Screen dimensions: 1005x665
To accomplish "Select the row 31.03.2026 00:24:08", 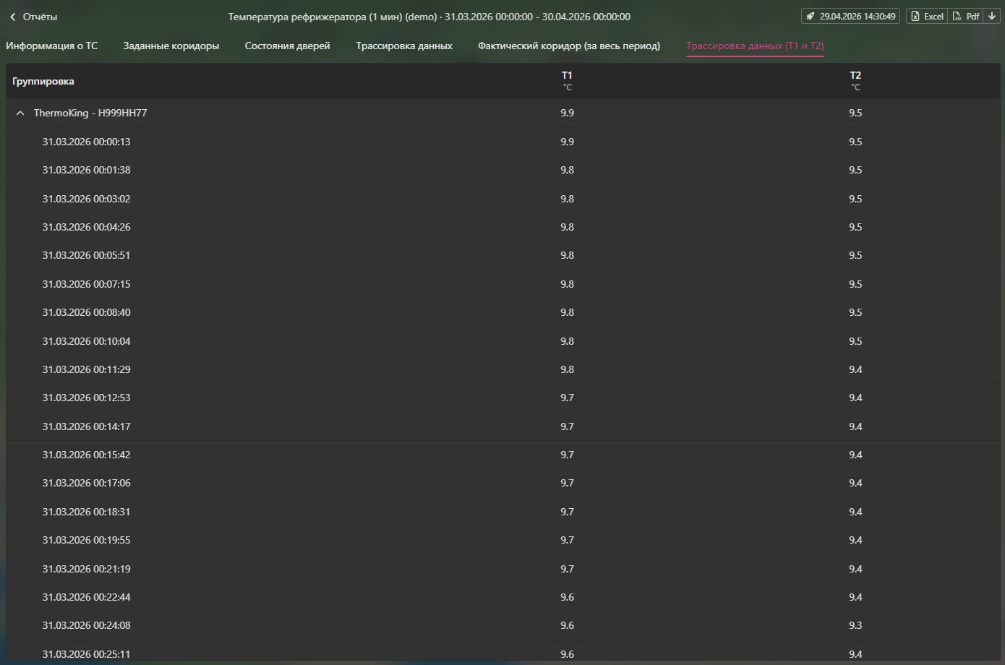I will (x=86, y=625).
